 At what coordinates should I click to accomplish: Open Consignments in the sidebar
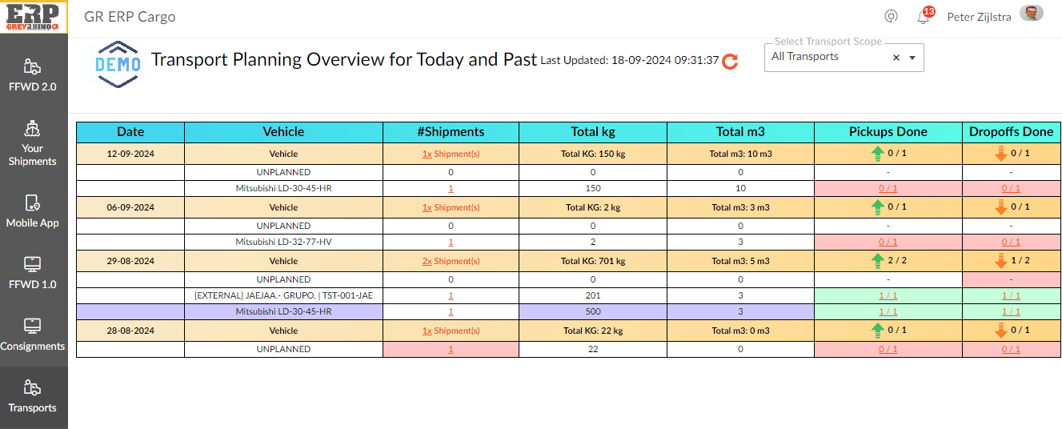click(33, 335)
